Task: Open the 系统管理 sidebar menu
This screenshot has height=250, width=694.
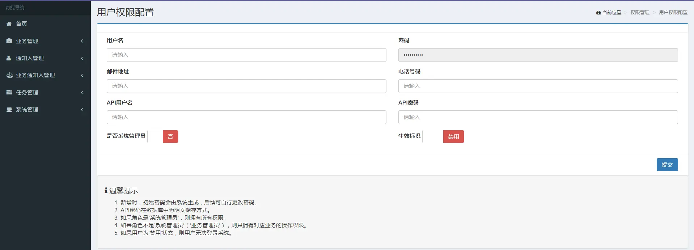Action: pos(45,109)
